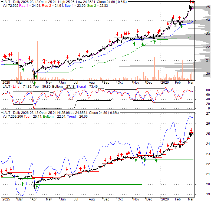Viewport: 211px width, 201px height.
Task: Click the long green support line at 20 in the bottom chart
Action: [89, 185]
